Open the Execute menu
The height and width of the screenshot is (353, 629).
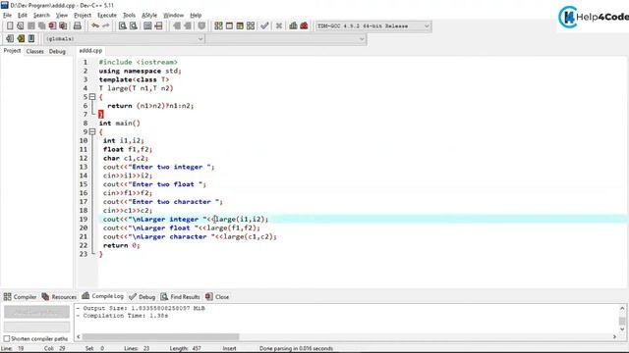coord(107,16)
